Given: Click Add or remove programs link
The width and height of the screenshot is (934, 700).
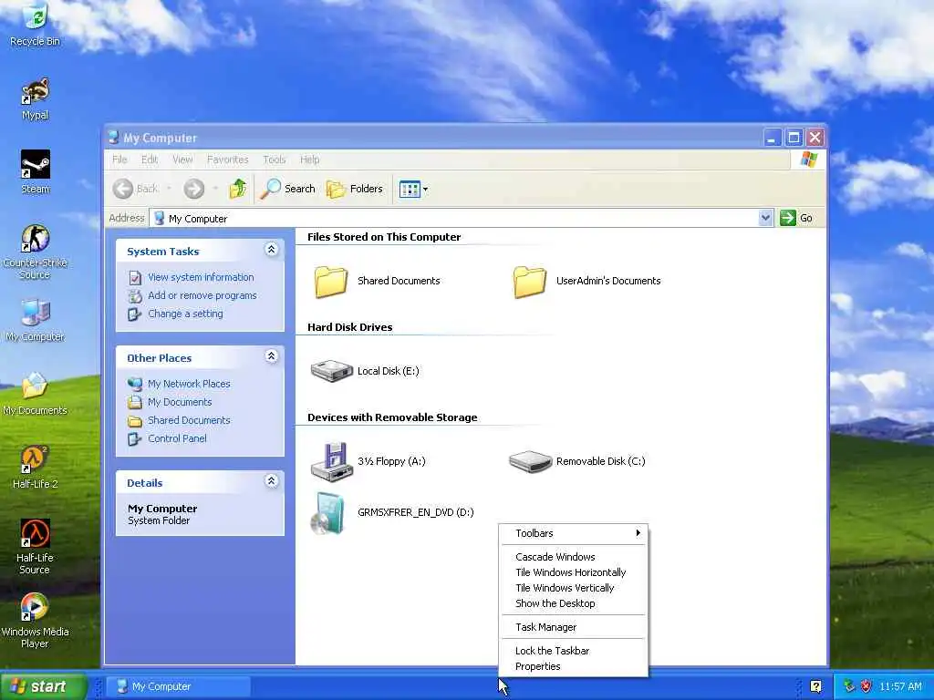Looking at the screenshot, I should click(x=202, y=295).
